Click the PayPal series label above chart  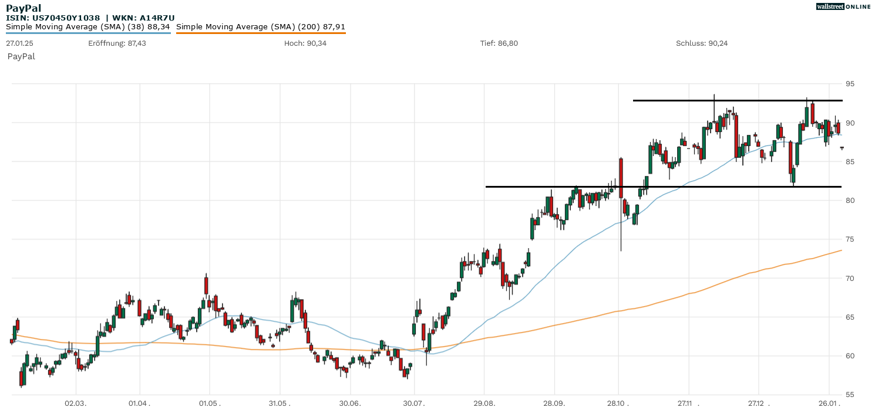click(21, 56)
